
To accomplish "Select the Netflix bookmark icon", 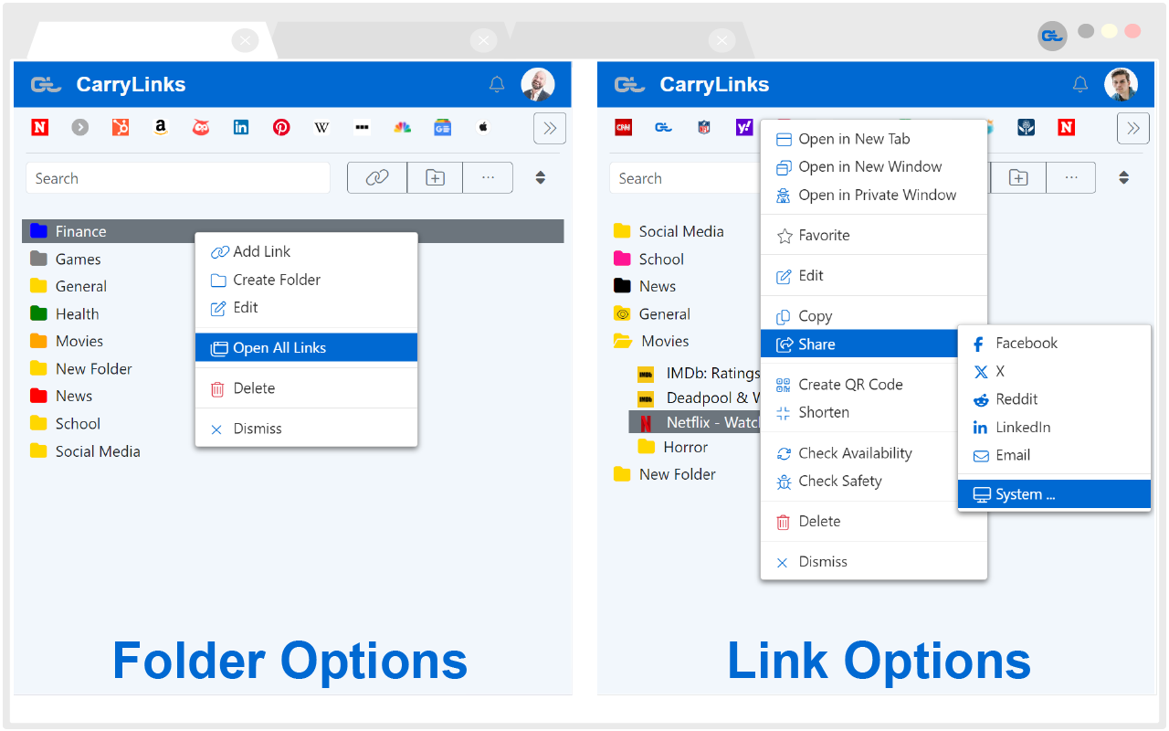I will 644,421.
